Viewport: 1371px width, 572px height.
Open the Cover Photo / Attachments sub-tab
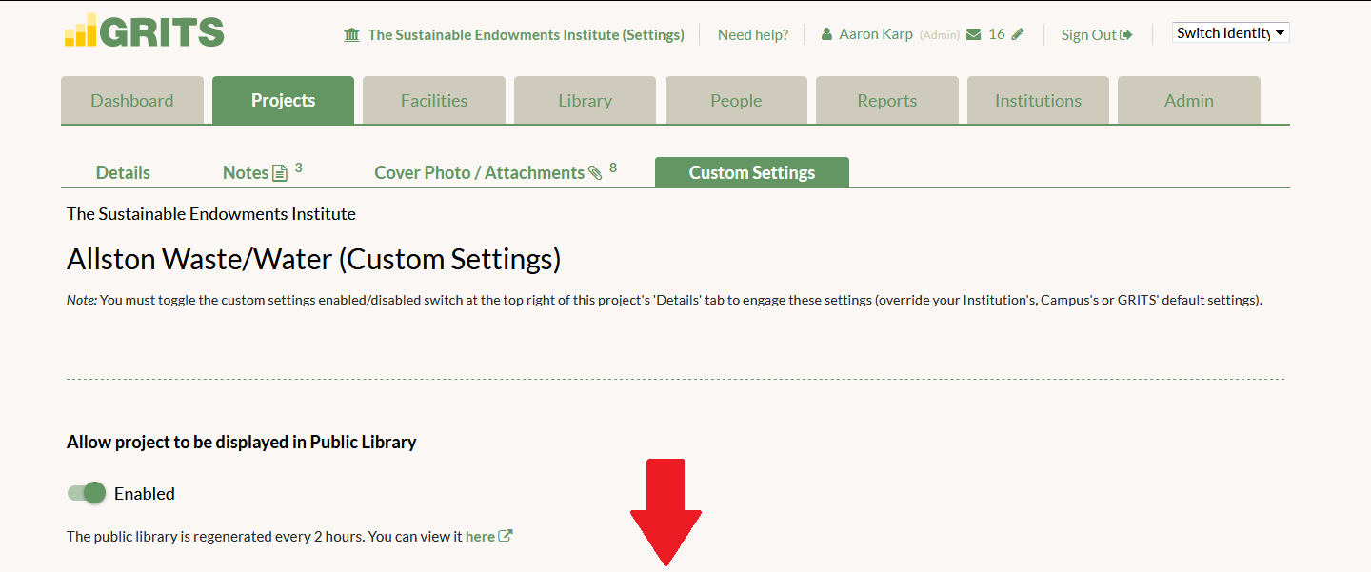(x=479, y=172)
